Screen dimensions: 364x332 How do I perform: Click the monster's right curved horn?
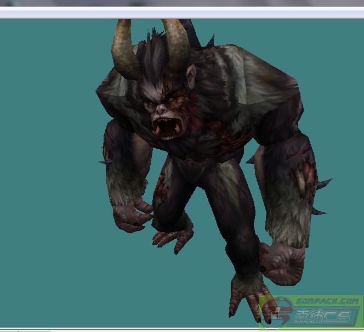[x=177, y=44]
